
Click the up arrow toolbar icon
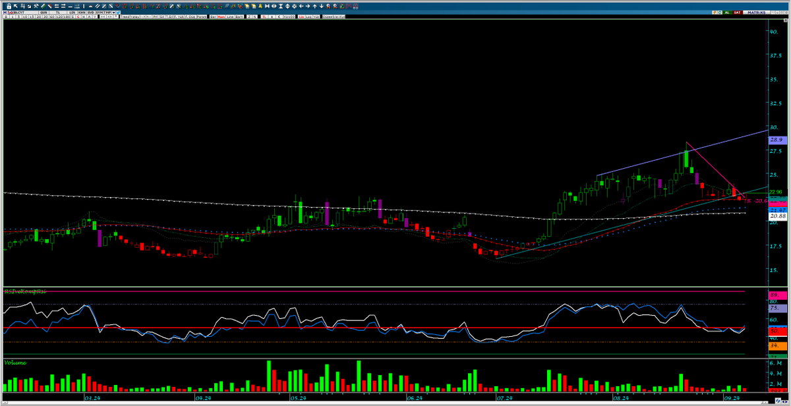(x=314, y=6)
